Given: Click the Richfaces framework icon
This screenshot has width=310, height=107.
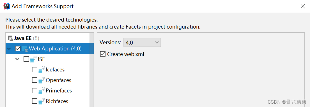Looking at the screenshot, I should (42, 101).
